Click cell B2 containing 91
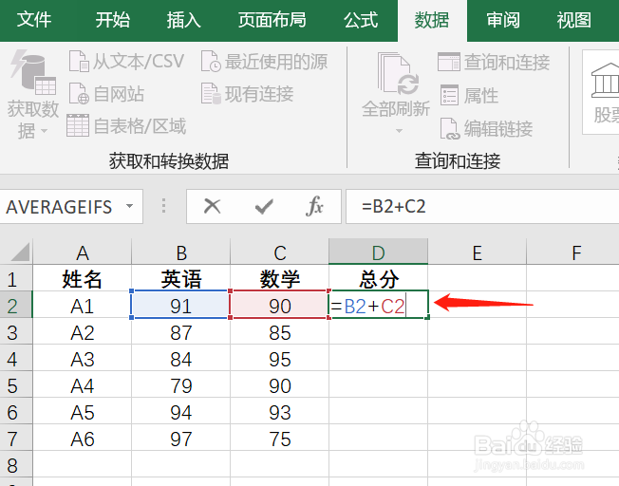619x486 pixels. 180,306
